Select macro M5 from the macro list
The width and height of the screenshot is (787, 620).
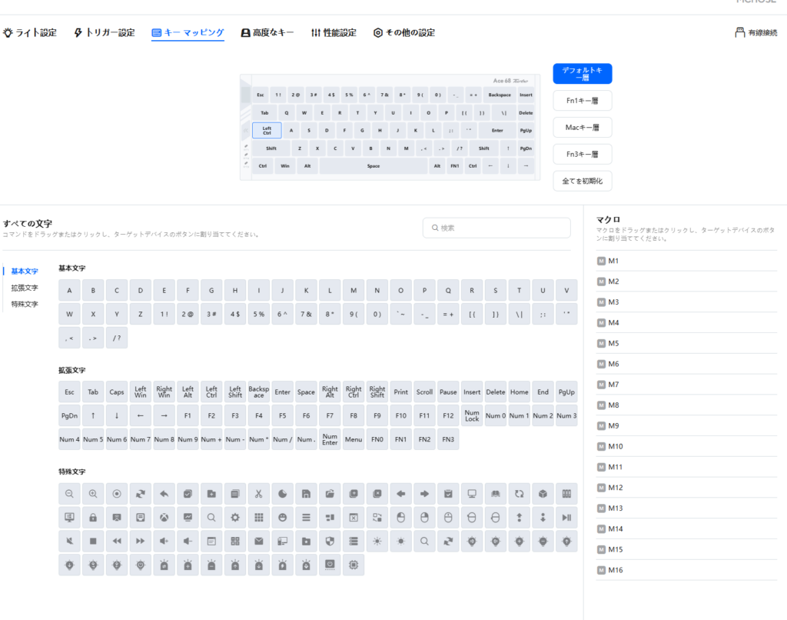[613, 343]
